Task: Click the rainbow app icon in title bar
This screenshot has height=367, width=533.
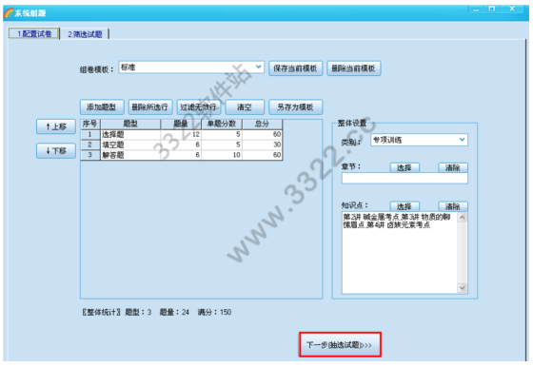Action: [x=9, y=13]
